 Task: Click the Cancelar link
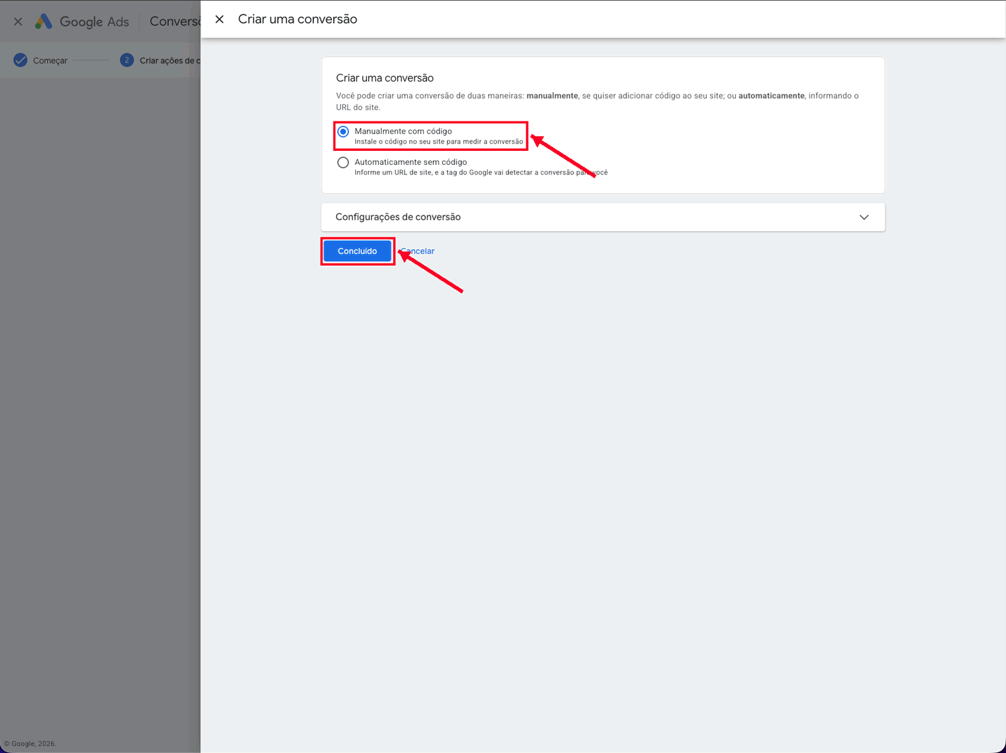417,251
